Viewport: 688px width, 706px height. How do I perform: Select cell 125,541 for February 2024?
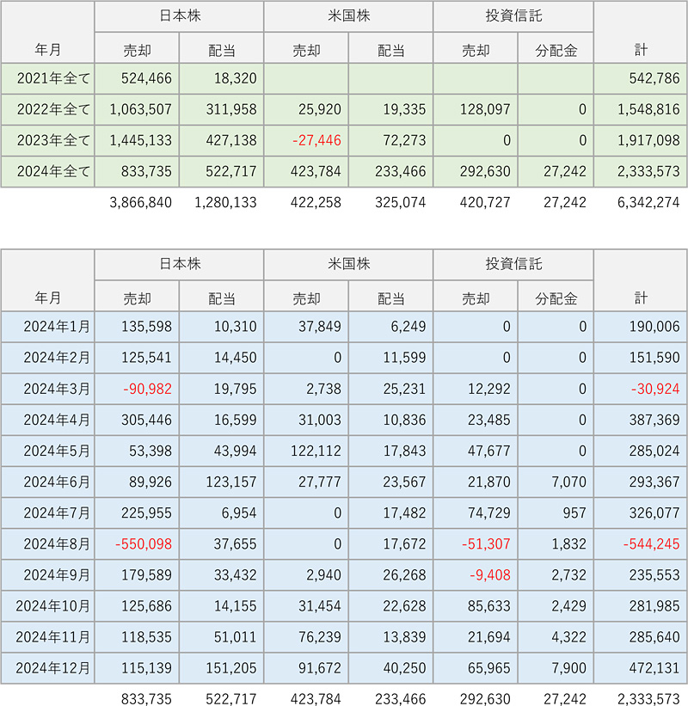coord(146,358)
